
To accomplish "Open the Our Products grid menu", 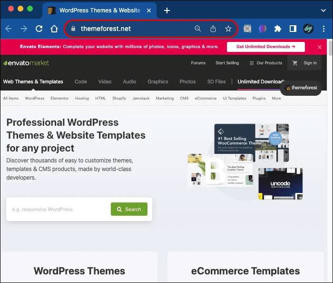I will tap(266, 63).
